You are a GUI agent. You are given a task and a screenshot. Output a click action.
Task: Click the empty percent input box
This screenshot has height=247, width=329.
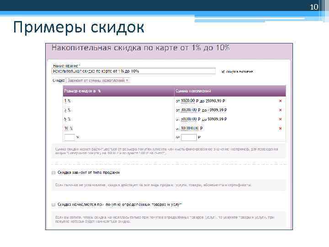pos(69,137)
